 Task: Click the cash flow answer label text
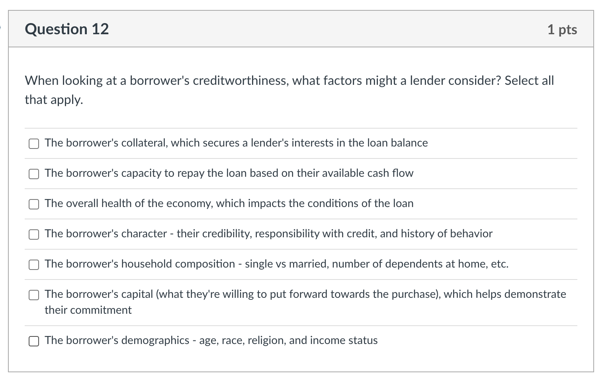(x=229, y=174)
